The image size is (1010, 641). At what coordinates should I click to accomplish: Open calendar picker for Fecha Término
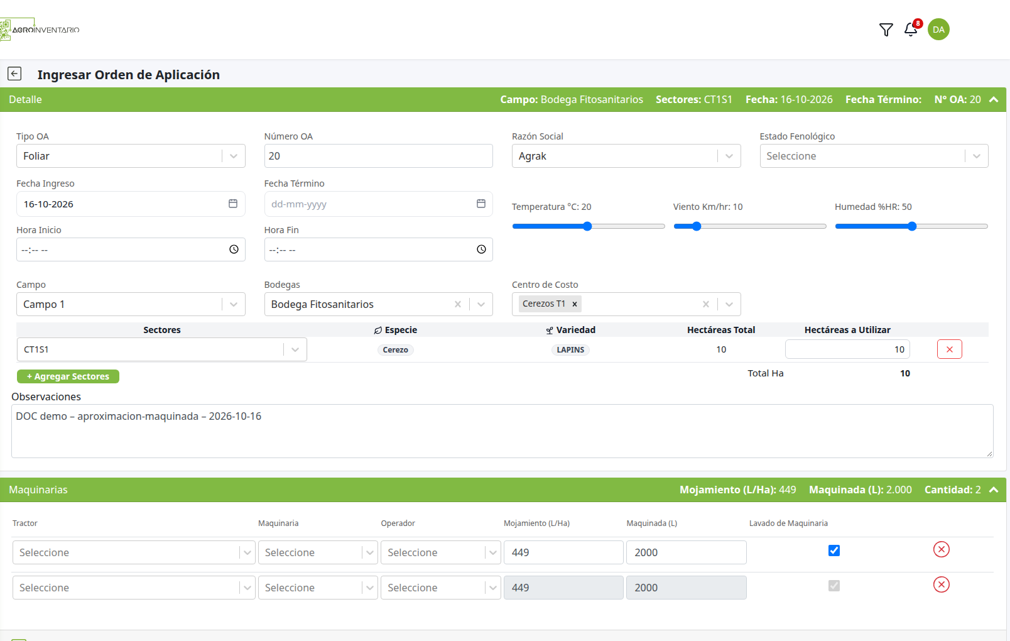point(481,204)
